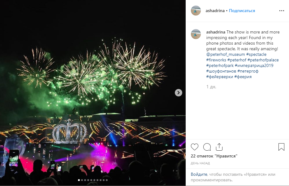The image size is (289, 186).
Task: Open the @peterhof_museum mention
Action: click(x=225, y=54)
